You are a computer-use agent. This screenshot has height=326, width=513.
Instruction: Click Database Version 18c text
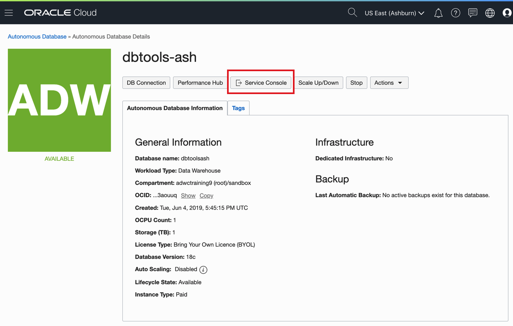[165, 257]
